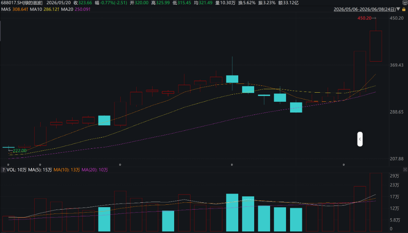Image resolution: width=408 pixels, height=233 pixels.
Task: Click the 29万 volume axis label
Action: [x=394, y=176]
